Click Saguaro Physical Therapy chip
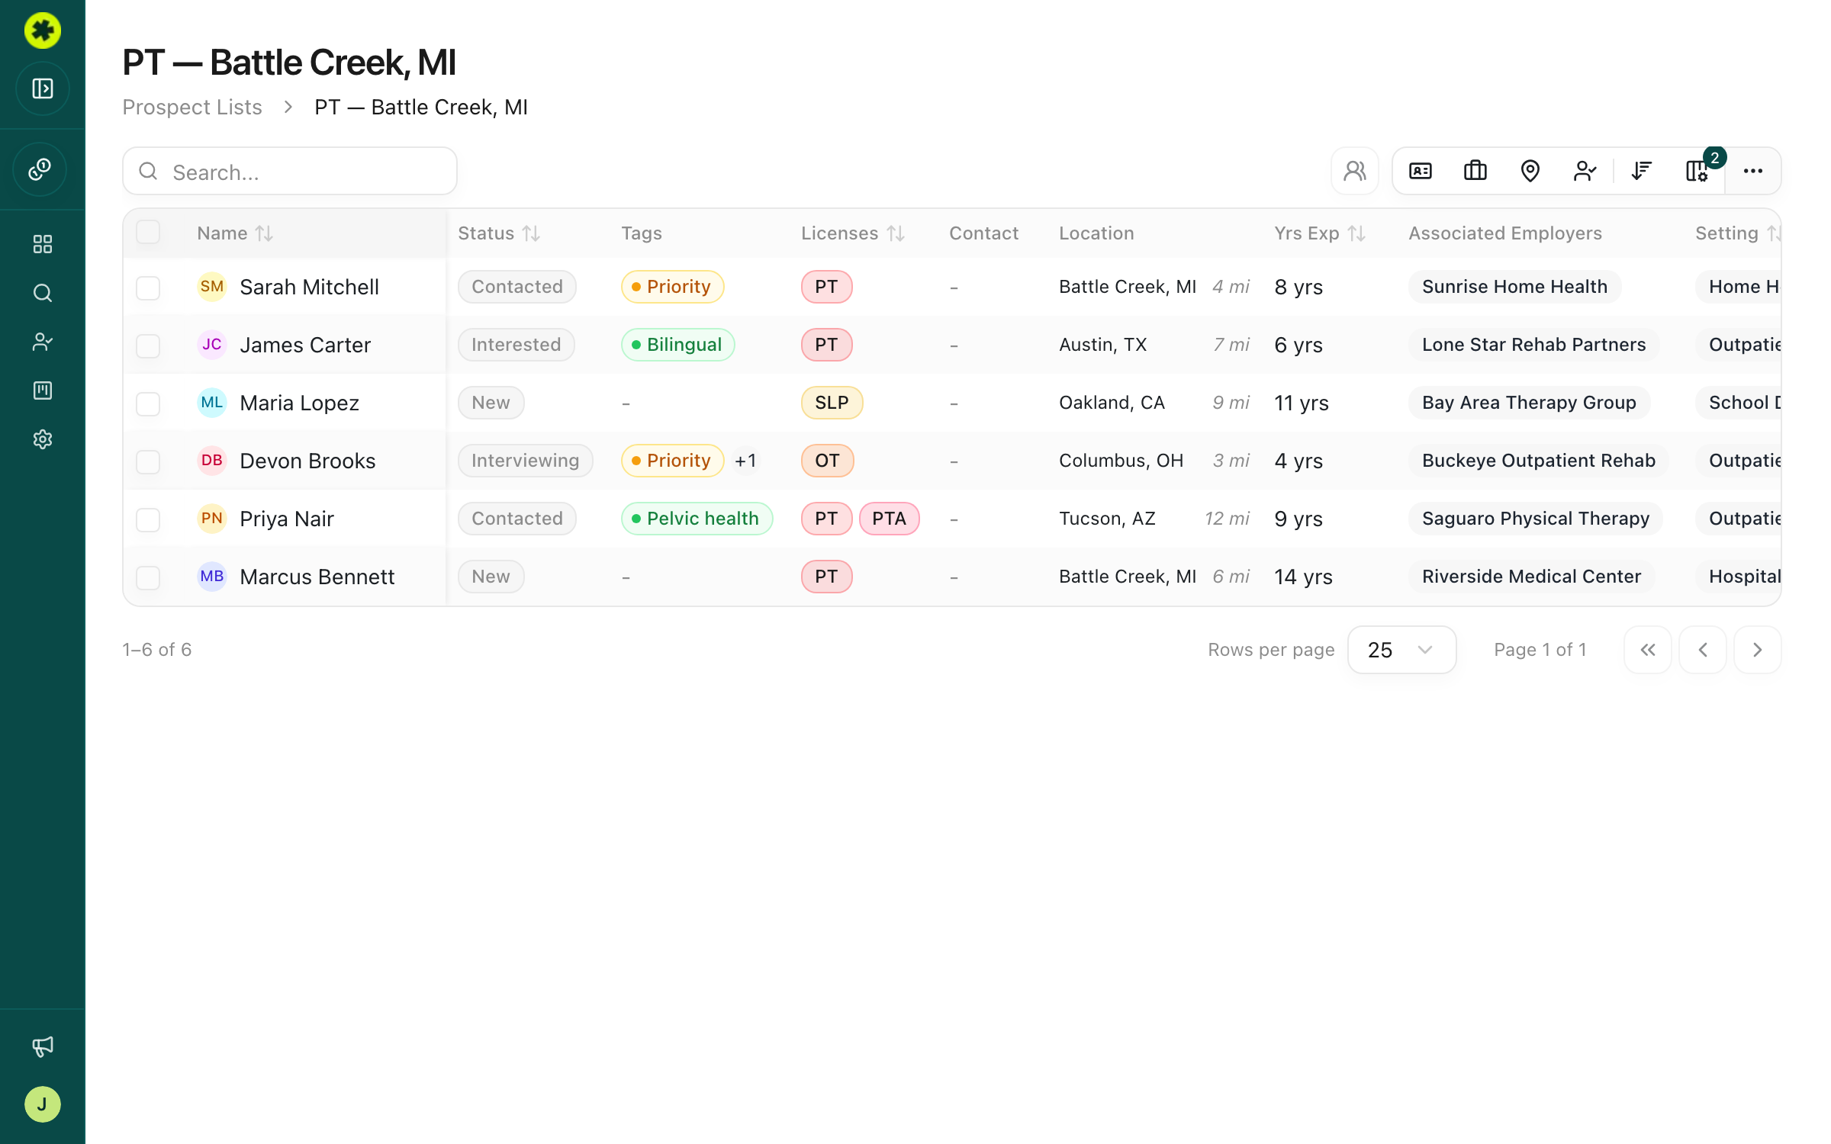1831x1144 pixels. coord(1535,519)
